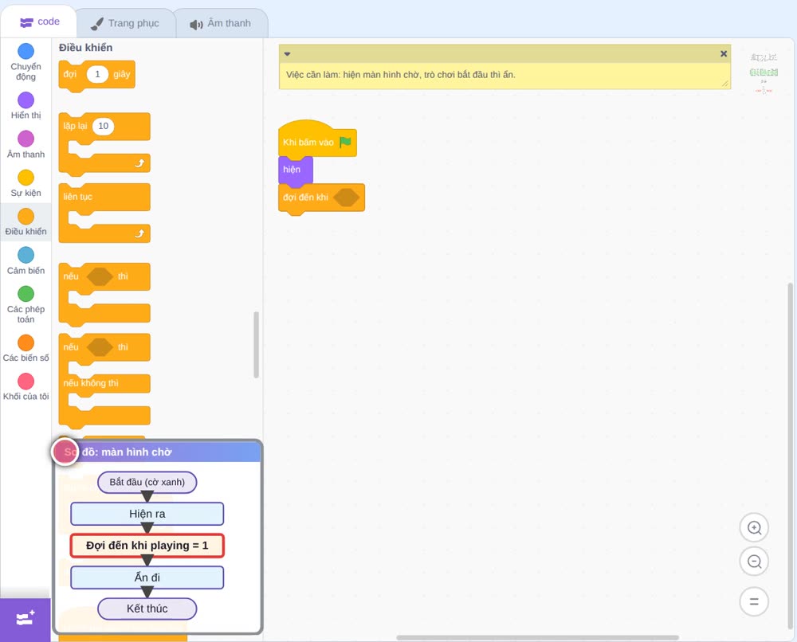Open the Chuyển động block category
This screenshot has width=797, height=642.
tap(26, 61)
